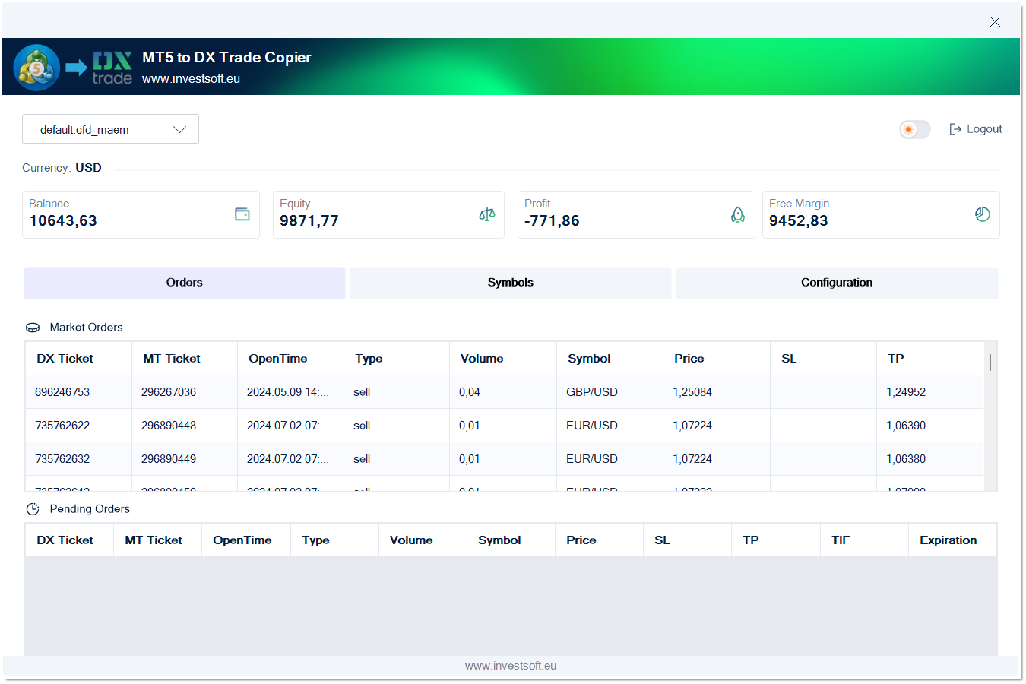The width and height of the screenshot is (1026, 684).
Task: Click TP header in Market Orders
Action: tap(930, 359)
